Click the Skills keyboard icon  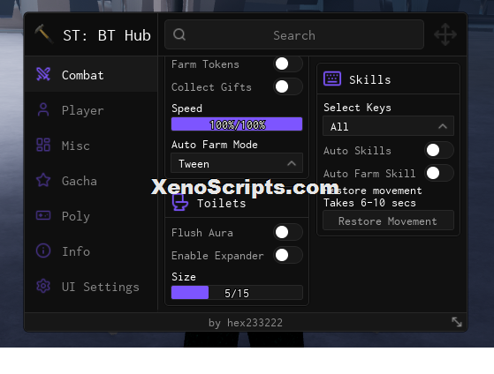click(332, 79)
